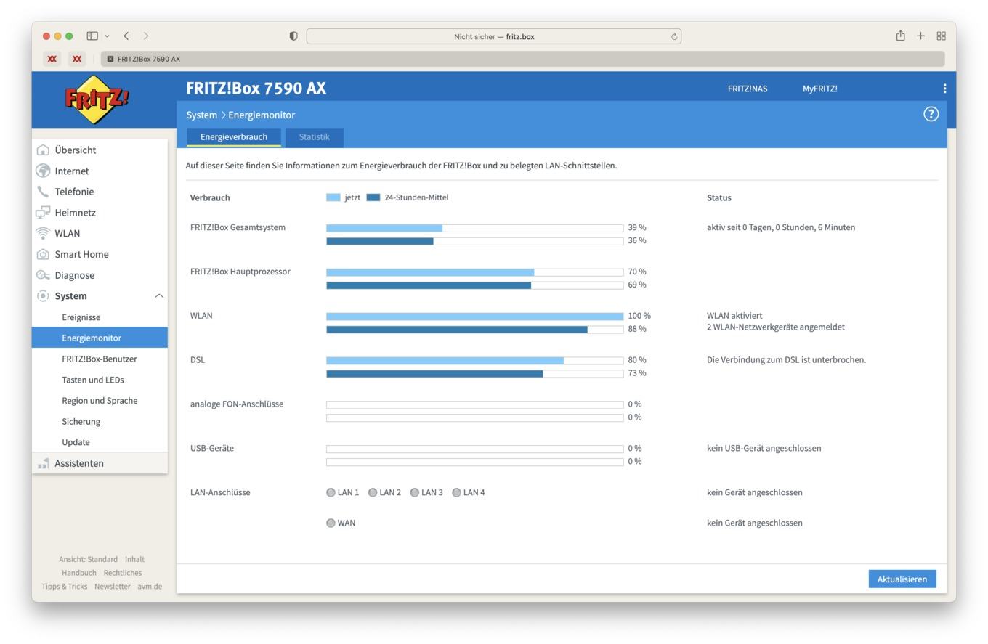Select Energiemonitor in sidebar

100,338
